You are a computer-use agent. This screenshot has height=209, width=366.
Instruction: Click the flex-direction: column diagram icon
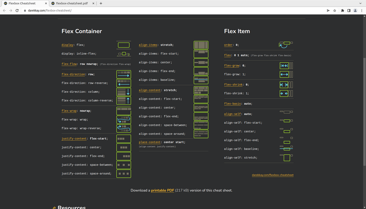[x=124, y=92]
